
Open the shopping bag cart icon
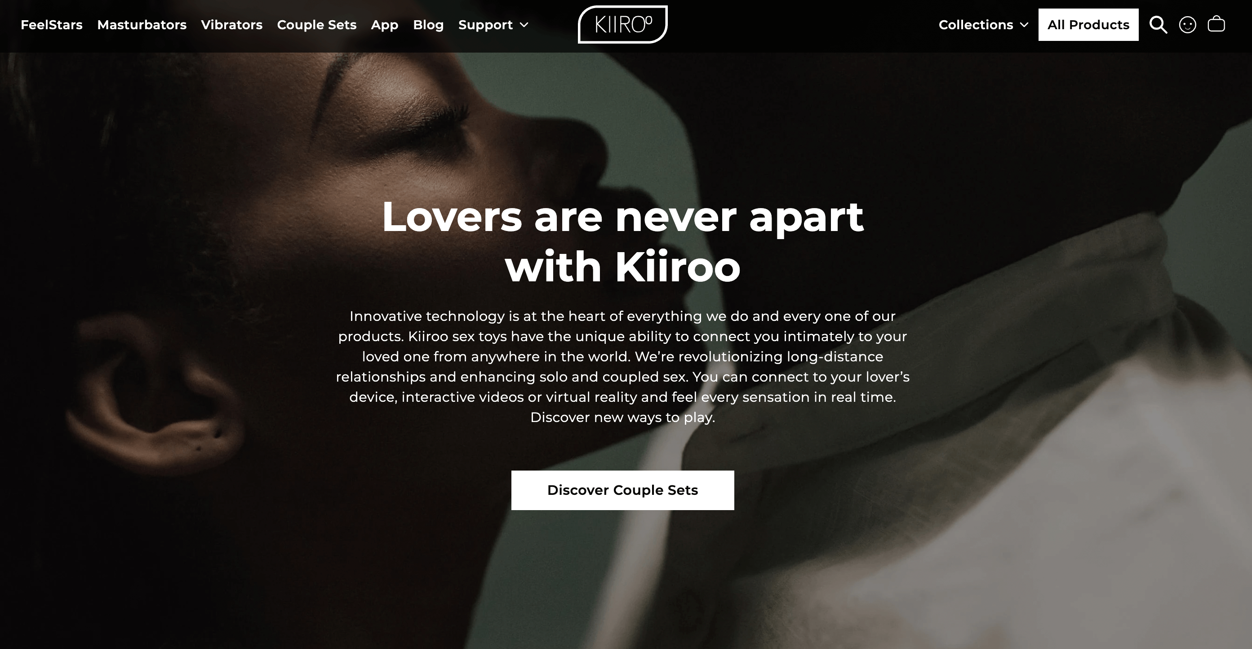[x=1216, y=24]
